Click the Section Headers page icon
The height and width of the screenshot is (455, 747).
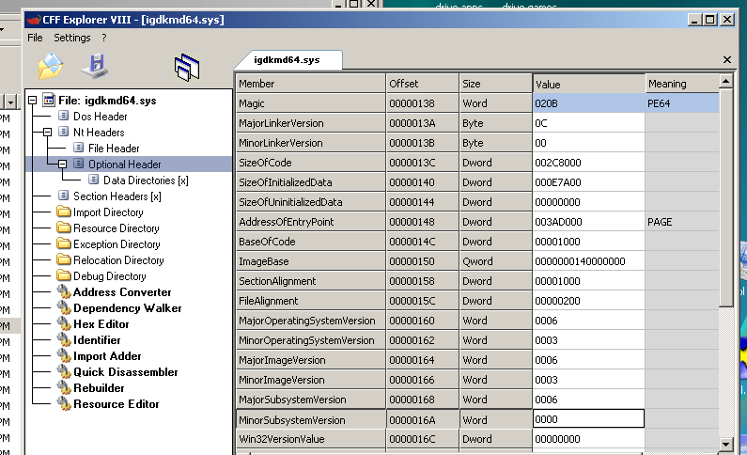[63, 196]
